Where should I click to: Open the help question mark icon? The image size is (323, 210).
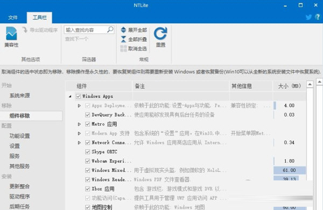coord(318,17)
